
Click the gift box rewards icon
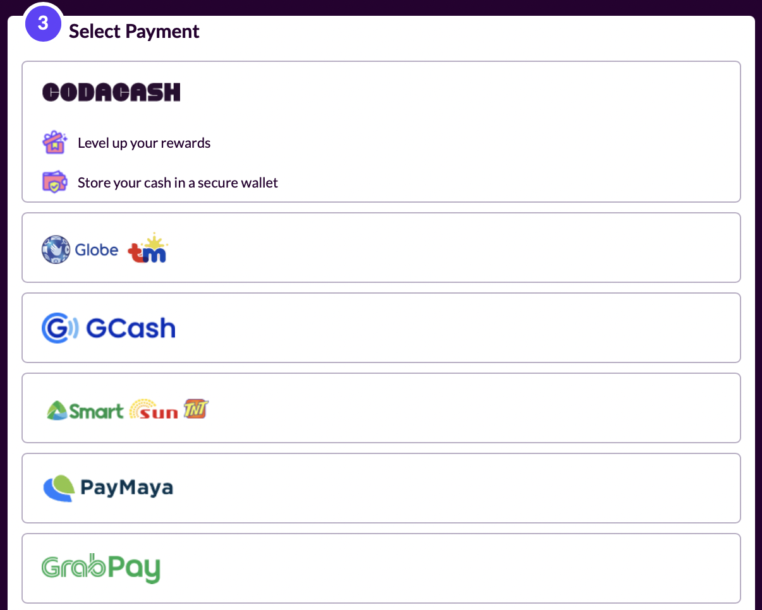click(55, 143)
